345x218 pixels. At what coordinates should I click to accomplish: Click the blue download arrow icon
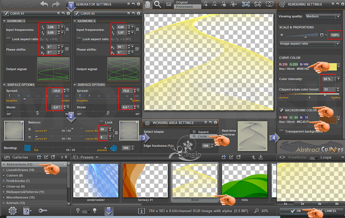pyautogui.click(x=109, y=211)
